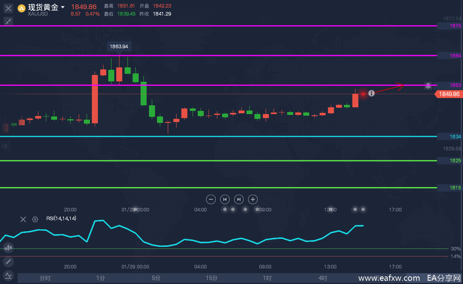Viewport: 463px width, 284px height.
Task: Click the rightmost event dot on the timeline
Action: click(x=363, y=209)
